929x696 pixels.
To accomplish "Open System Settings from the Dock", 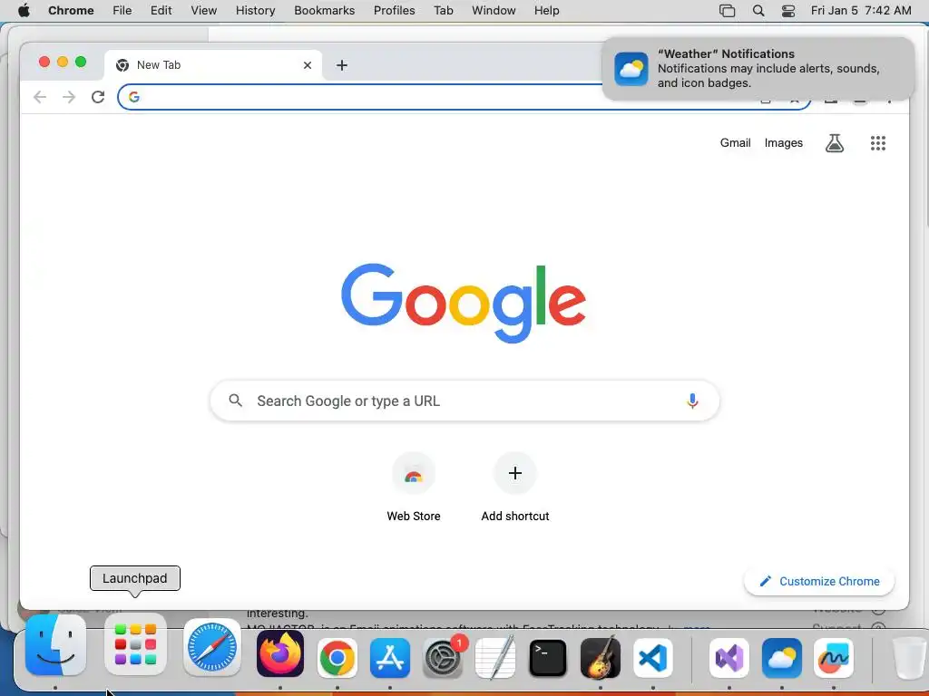I will click(x=443, y=658).
